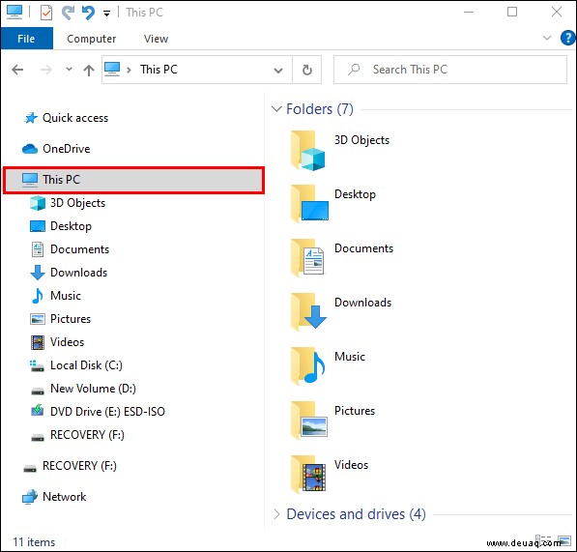
Task: Switch to the Computer ribbon tab
Action: pyautogui.click(x=91, y=39)
